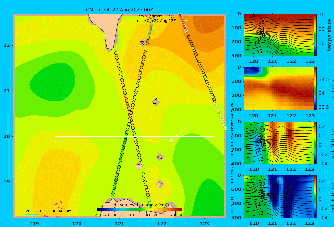Click the '10' tick on the temperature color bar
Viewport: 334px width, 227px height.
point(321,43)
